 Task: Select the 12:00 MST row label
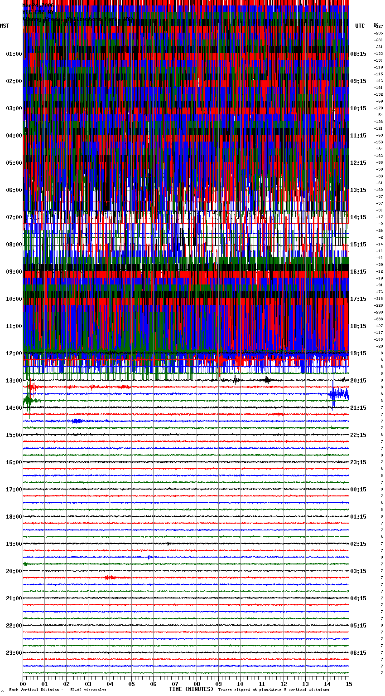click(14, 353)
